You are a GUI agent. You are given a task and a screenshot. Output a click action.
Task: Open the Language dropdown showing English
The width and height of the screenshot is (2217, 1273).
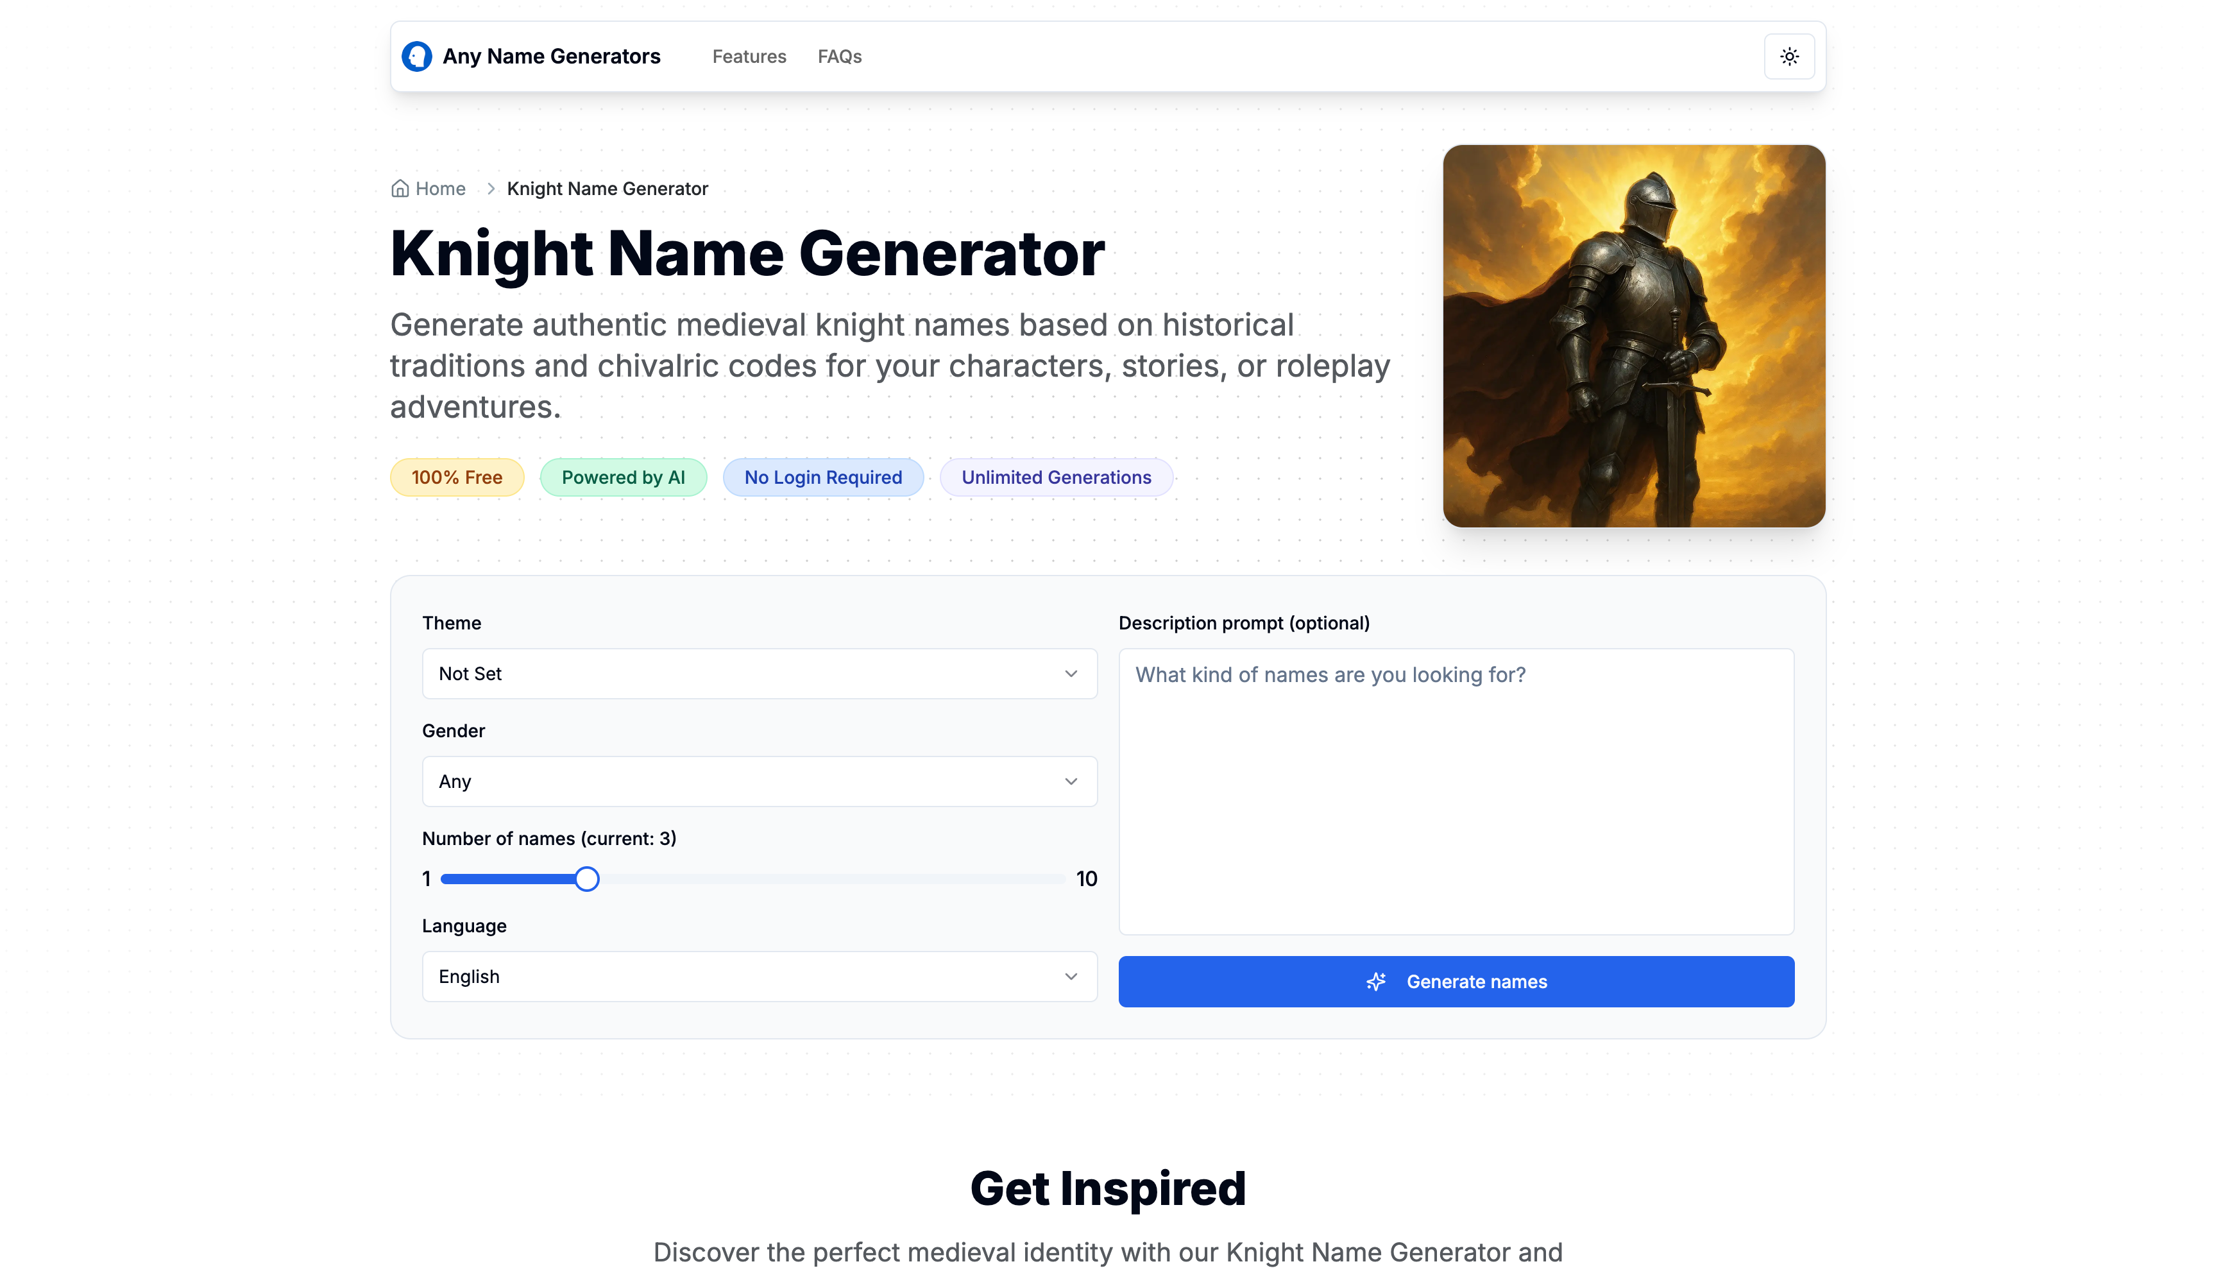758,976
